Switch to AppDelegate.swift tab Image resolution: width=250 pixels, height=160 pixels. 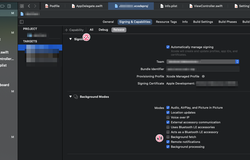[x=87, y=6]
